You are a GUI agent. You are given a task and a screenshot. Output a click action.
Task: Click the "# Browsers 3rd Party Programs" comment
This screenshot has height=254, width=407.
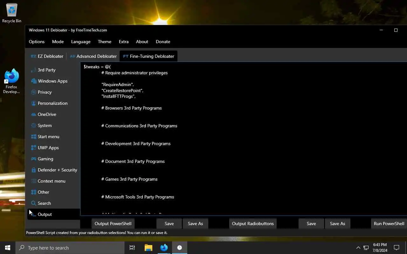131,108
